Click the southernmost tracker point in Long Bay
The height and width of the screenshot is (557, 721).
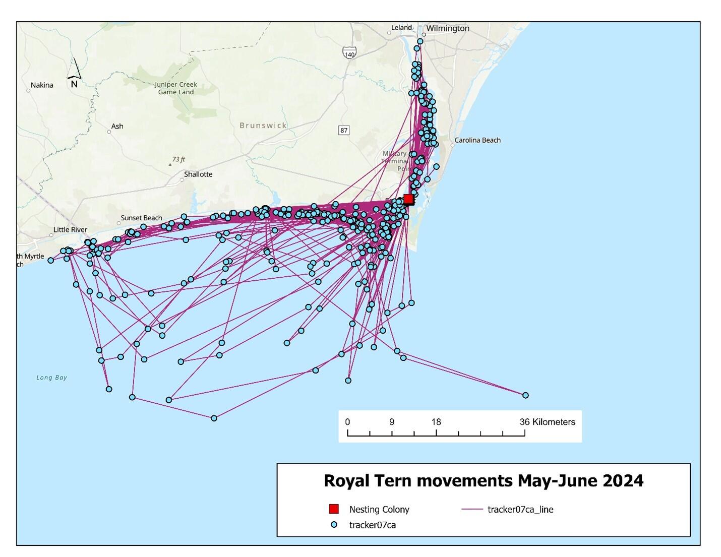[214, 418]
